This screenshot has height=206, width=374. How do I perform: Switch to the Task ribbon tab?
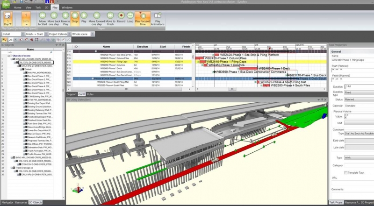point(38,7)
